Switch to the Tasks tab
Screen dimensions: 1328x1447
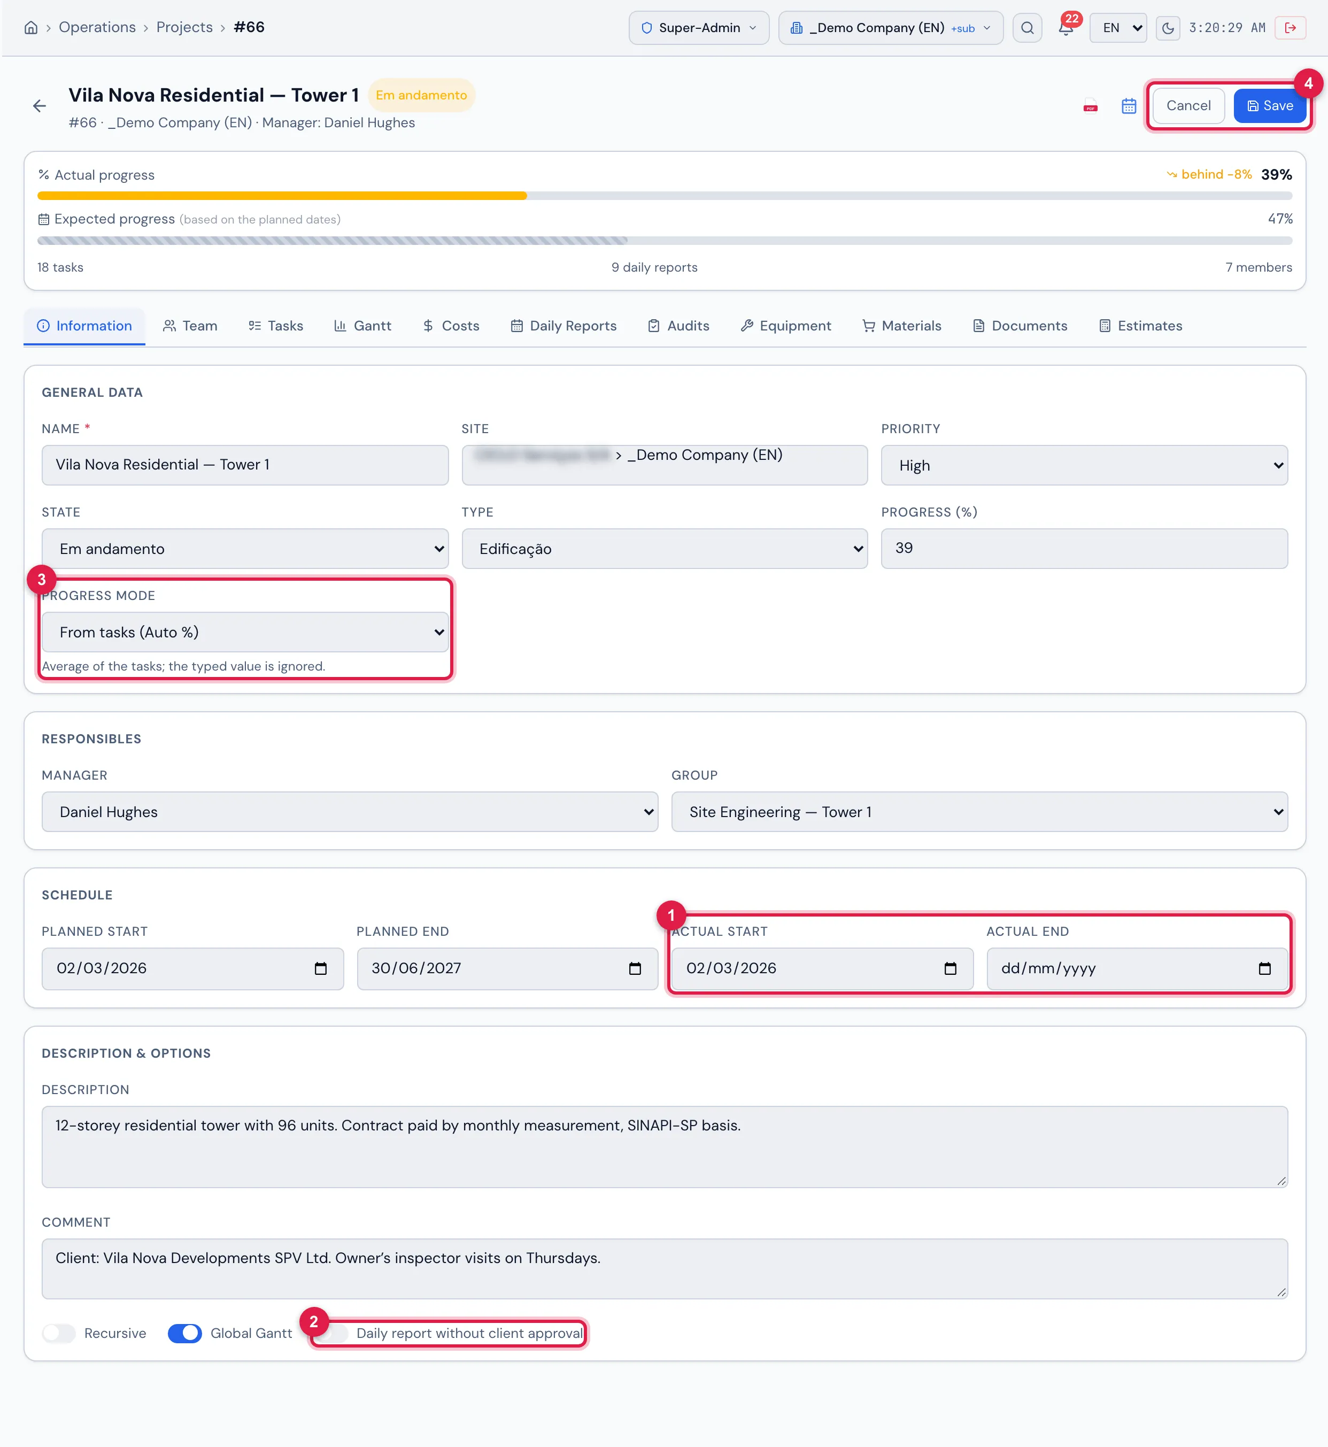click(276, 326)
